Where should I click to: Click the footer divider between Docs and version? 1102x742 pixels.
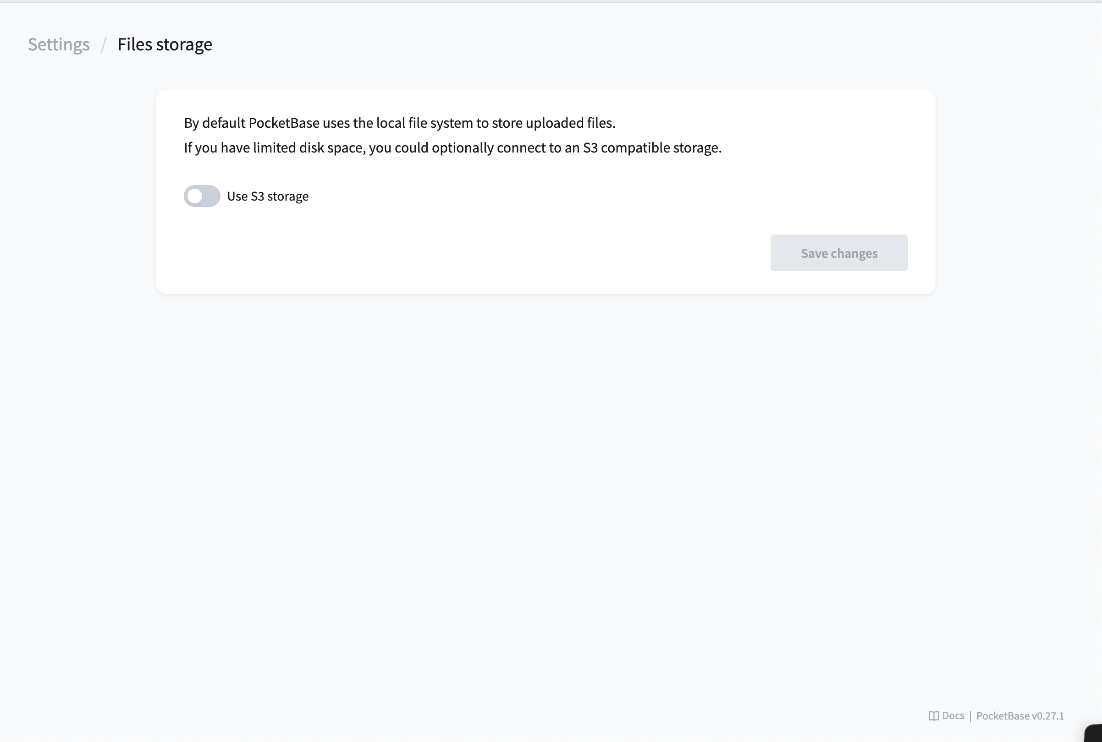pos(970,716)
